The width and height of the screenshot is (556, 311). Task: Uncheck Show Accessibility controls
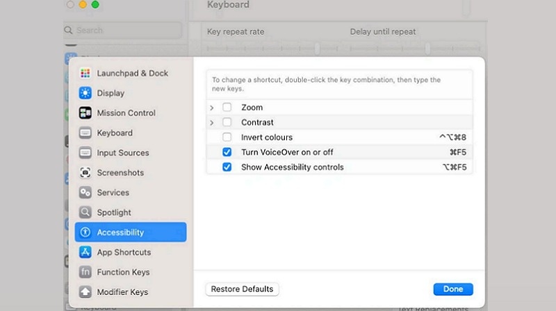click(x=227, y=167)
